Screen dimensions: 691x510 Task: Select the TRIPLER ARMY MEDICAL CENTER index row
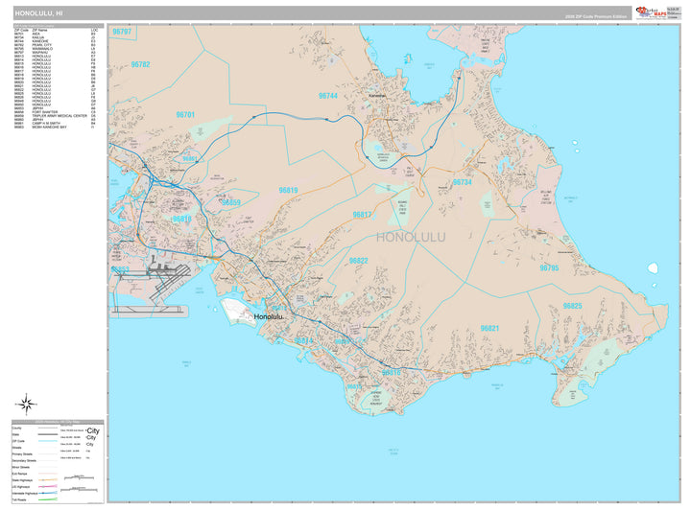click(55, 116)
